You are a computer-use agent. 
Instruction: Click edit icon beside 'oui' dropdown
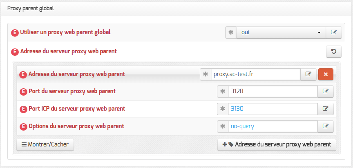click(x=334, y=33)
